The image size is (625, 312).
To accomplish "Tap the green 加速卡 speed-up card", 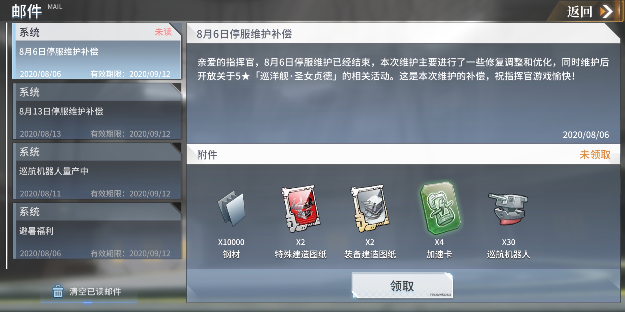I will (x=439, y=208).
